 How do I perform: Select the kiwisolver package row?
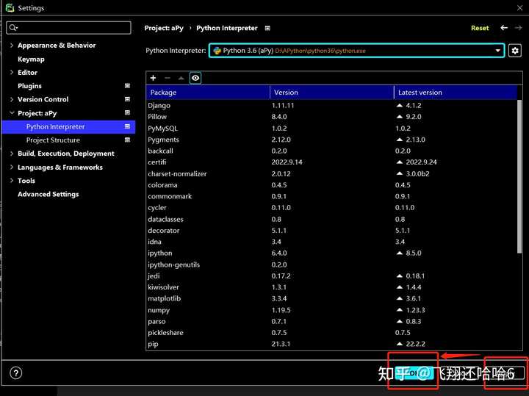pos(331,287)
